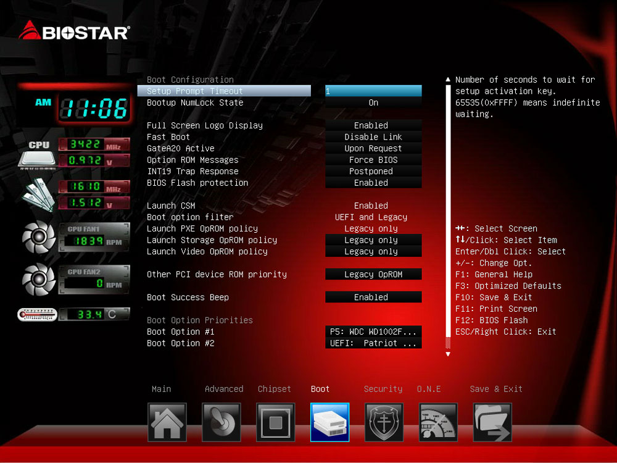Toggle Boot Success Beep Enabled value
Viewport: 617px width, 463px height.
pyautogui.click(x=373, y=297)
